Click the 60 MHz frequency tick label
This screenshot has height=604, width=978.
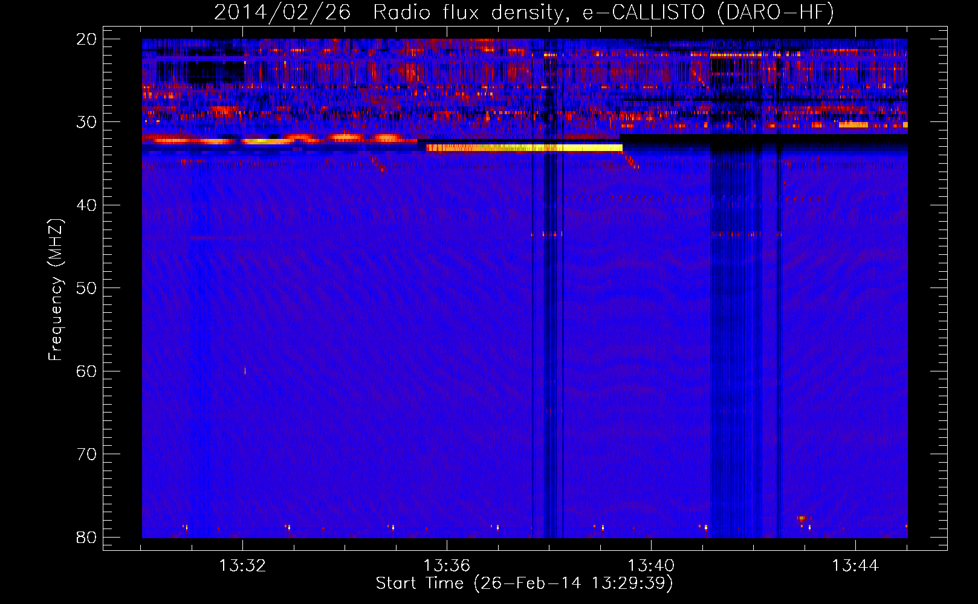[86, 371]
